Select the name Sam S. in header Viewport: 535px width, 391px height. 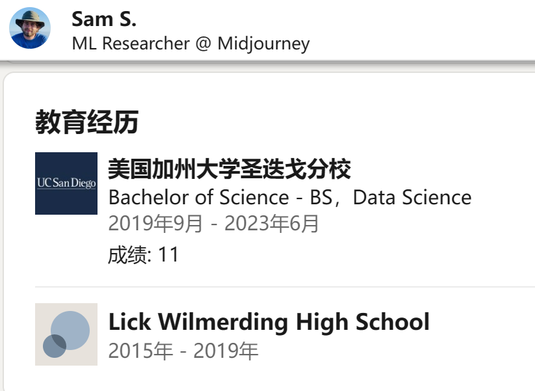pos(104,19)
